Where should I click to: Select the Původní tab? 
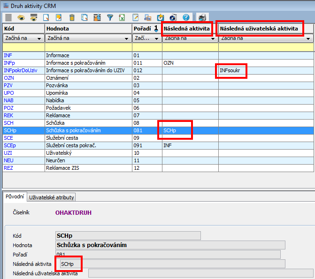[14, 197]
